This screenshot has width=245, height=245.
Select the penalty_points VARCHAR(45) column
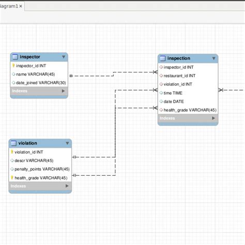coord(40,169)
